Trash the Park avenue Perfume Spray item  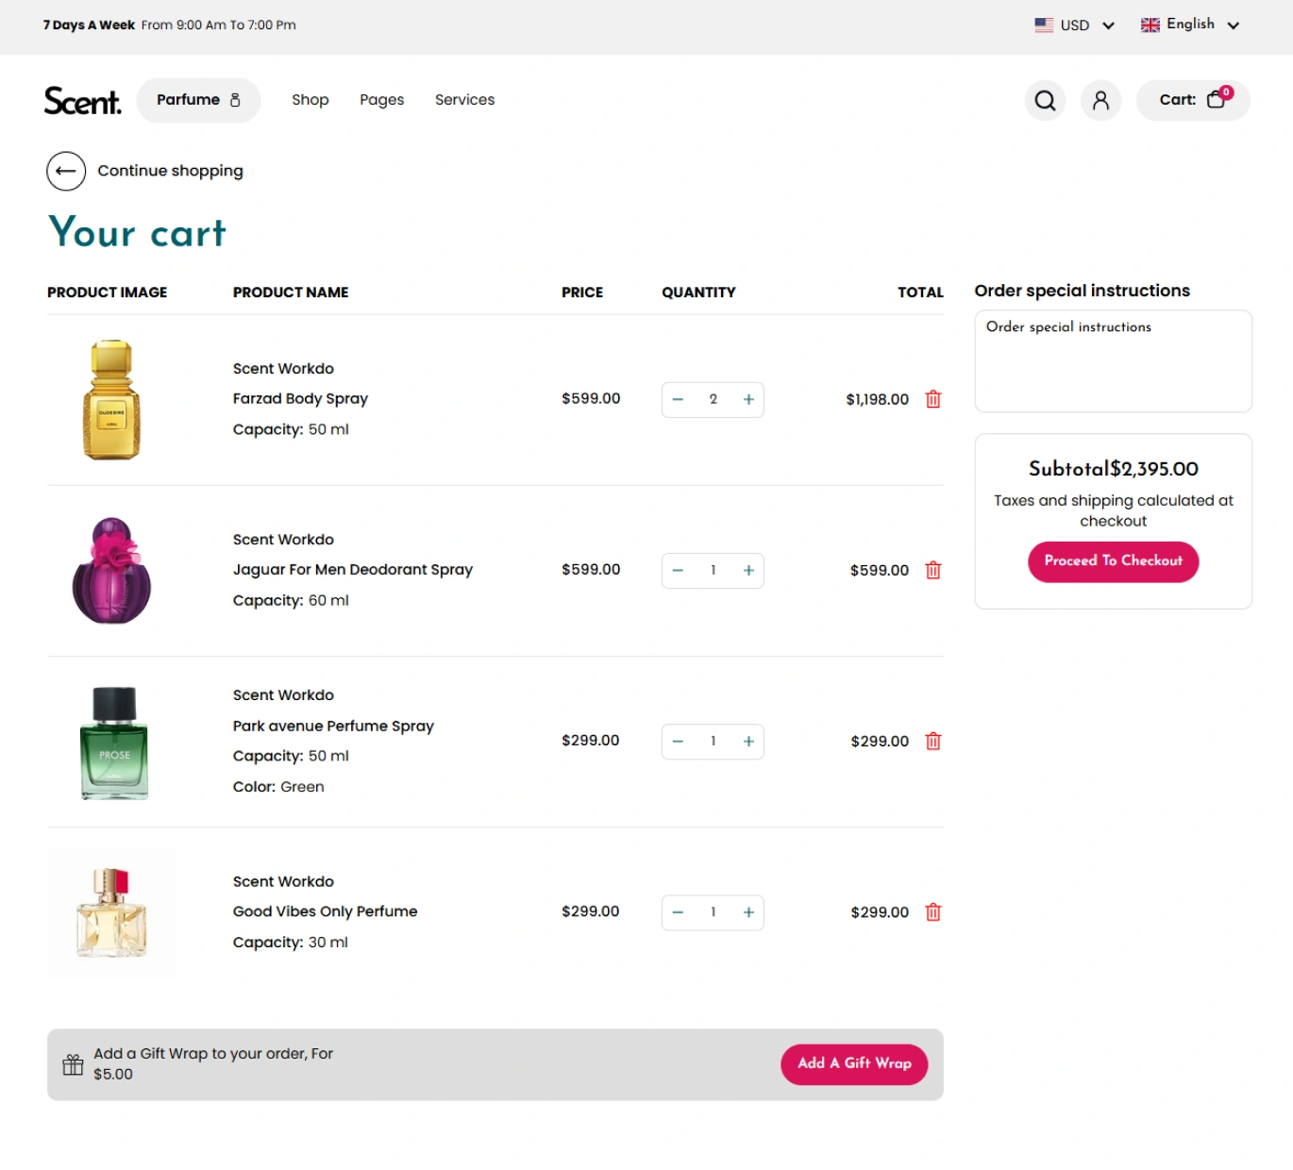pos(932,741)
